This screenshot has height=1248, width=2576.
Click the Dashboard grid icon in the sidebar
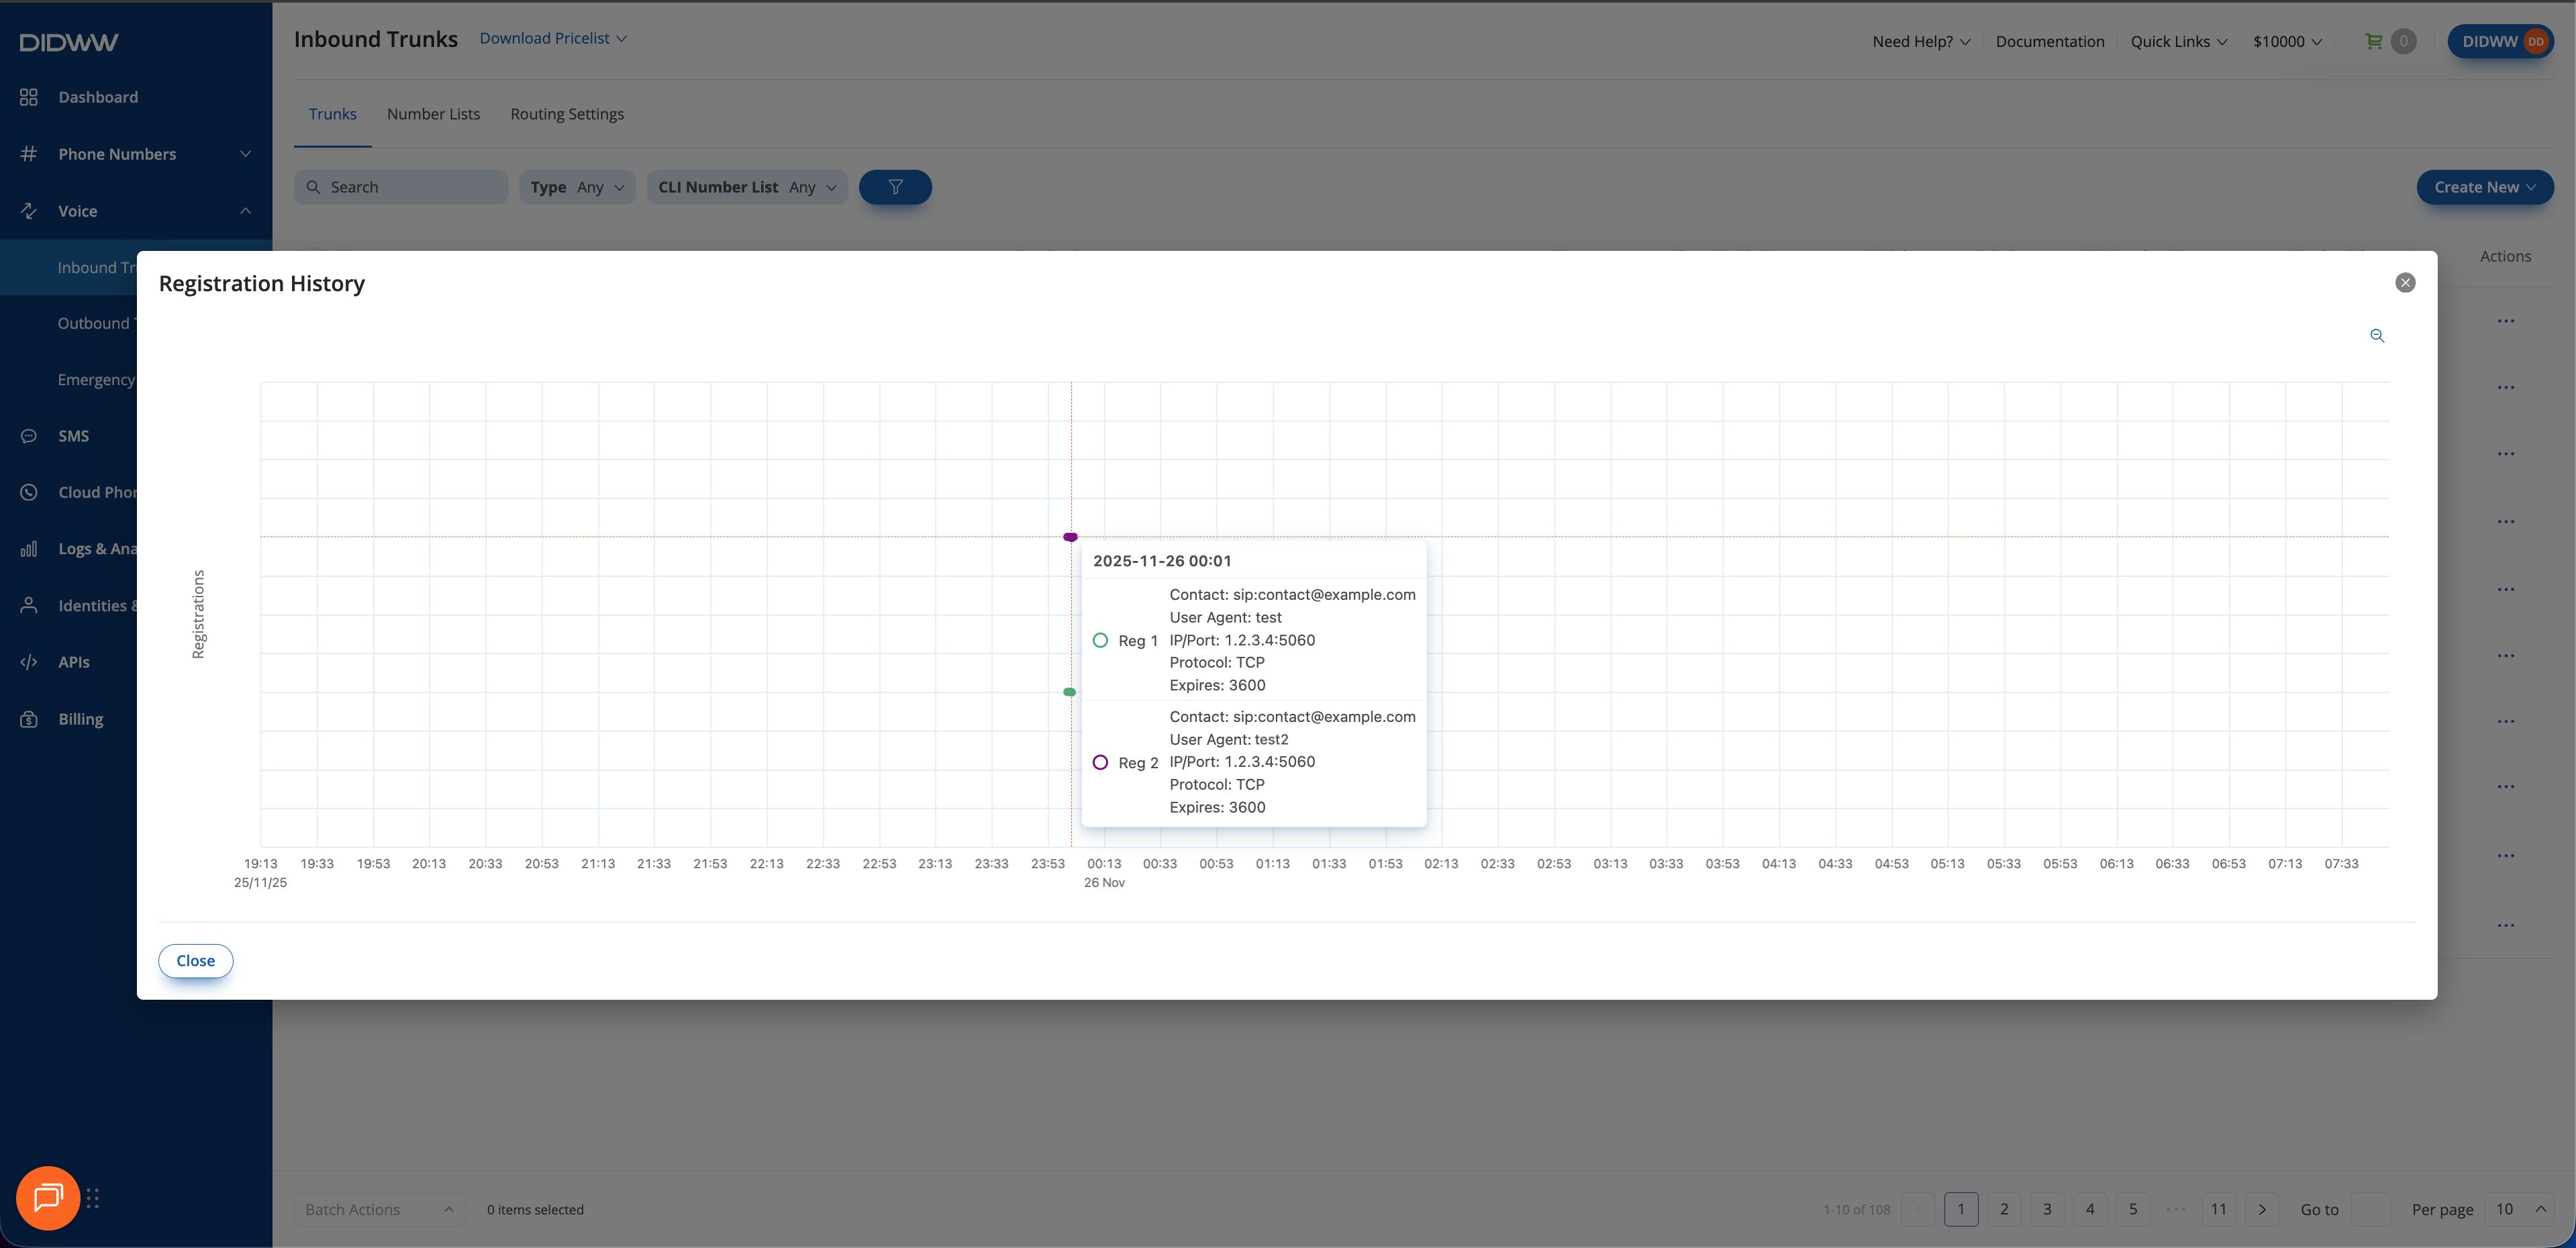[29, 97]
